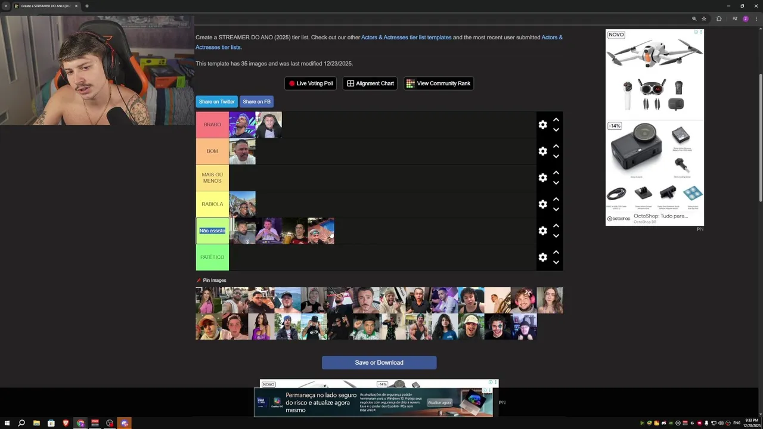Click the browser zoom magnifier icon
The width and height of the screenshot is (763, 429).
[694, 18]
